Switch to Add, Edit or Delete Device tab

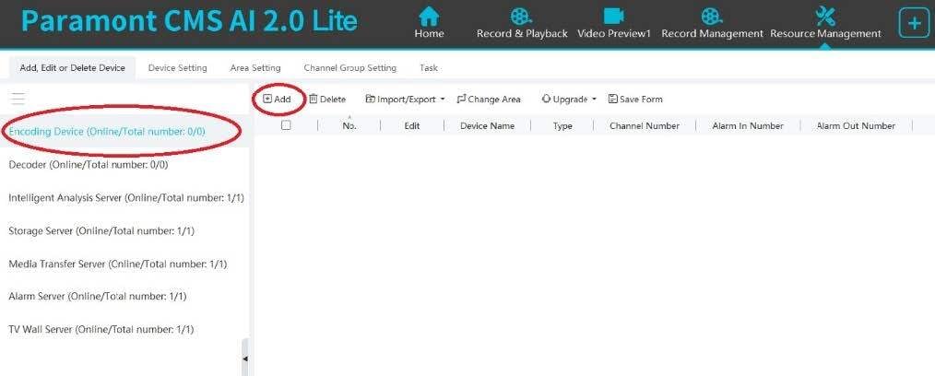point(72,68)
